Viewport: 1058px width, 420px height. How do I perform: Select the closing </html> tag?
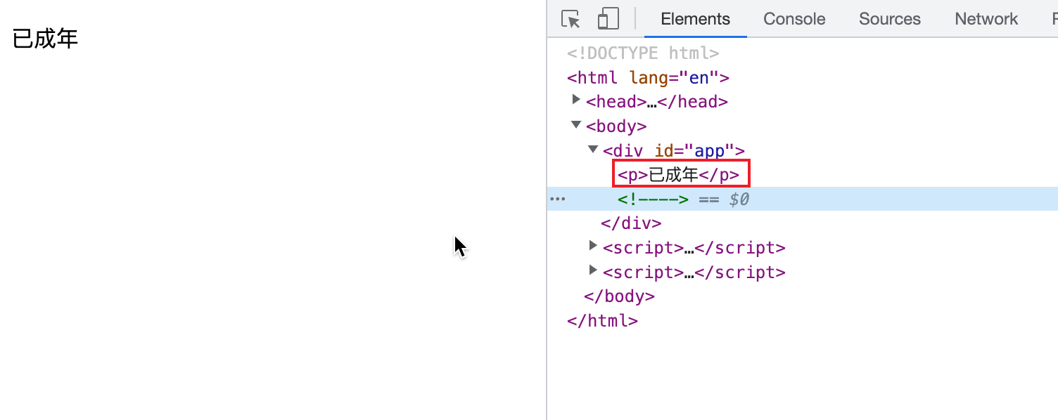(x=602, y=321)
